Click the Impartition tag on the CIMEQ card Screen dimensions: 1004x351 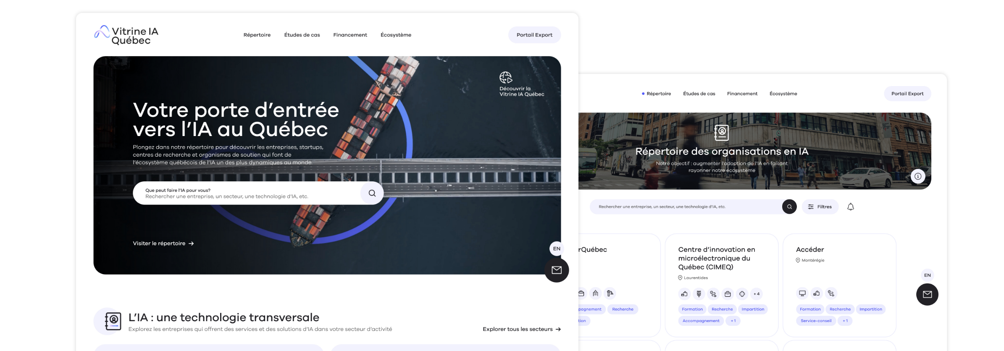click(753, 309)
